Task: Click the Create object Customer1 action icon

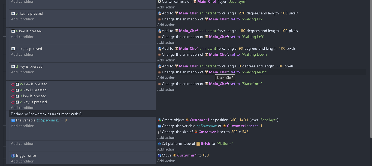Action: [x=159, y=120]
